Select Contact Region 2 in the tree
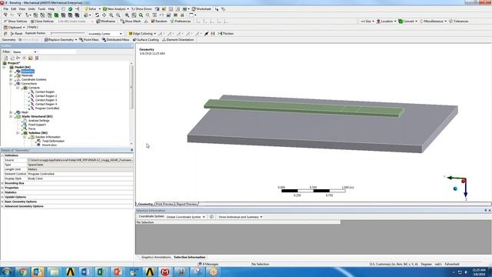This screenshot has height=277, width=492. tap(46, 95)
